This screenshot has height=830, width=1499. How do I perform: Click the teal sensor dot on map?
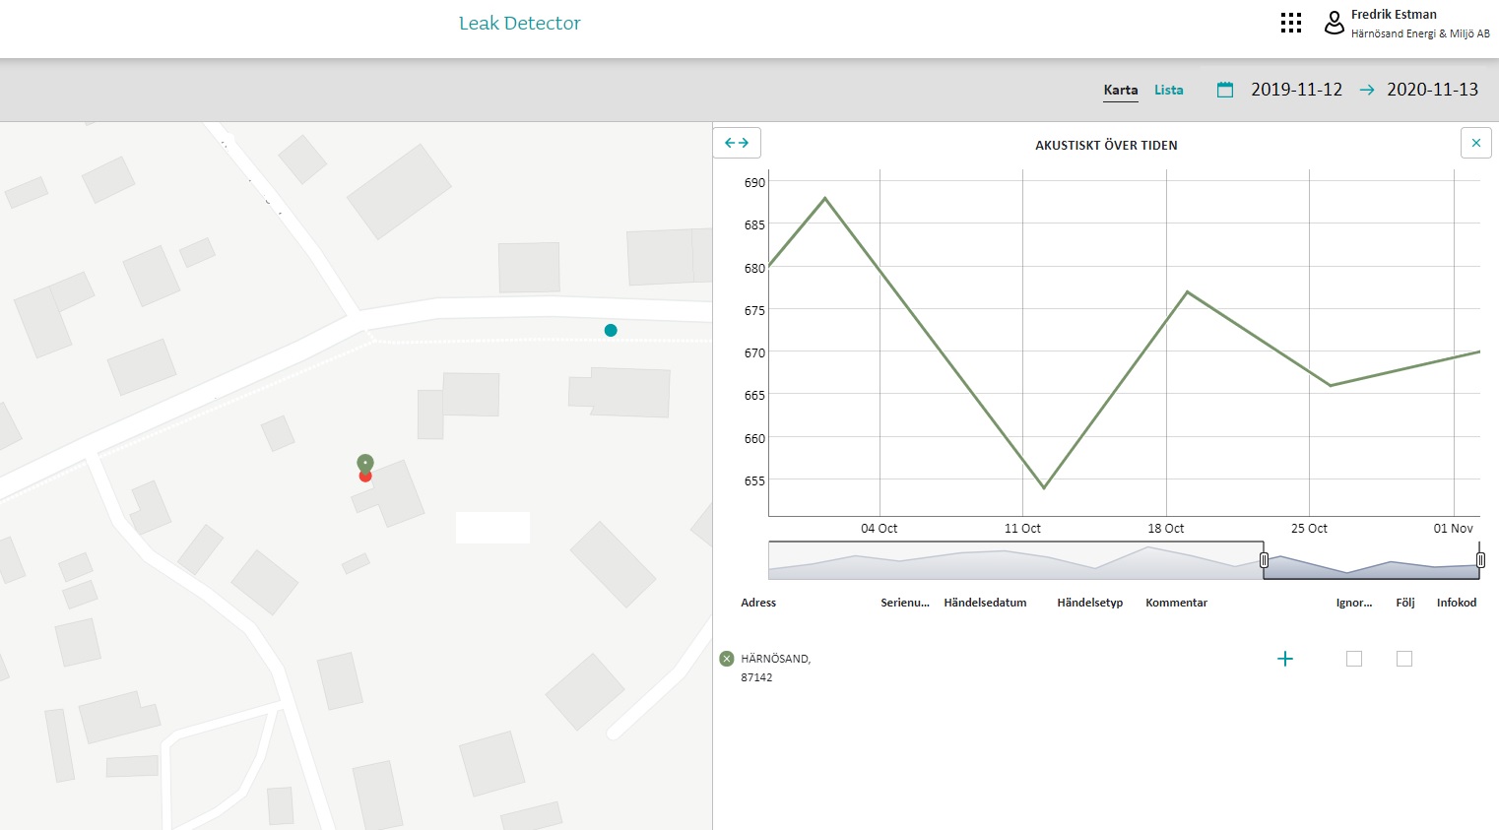[611, 331]
